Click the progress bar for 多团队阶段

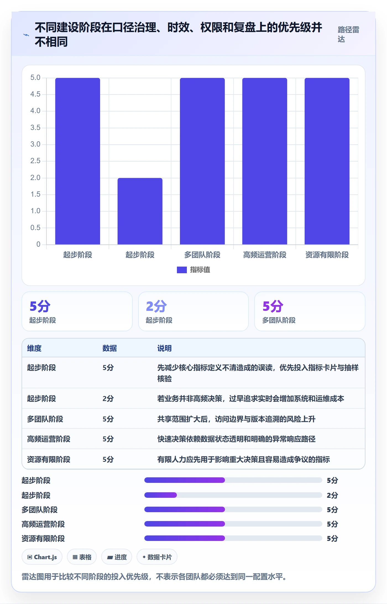233,509
